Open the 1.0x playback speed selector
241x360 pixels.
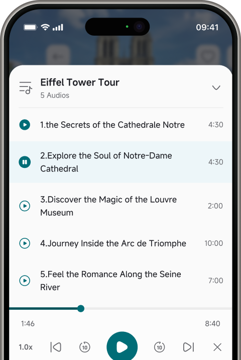tap(26, 347)
